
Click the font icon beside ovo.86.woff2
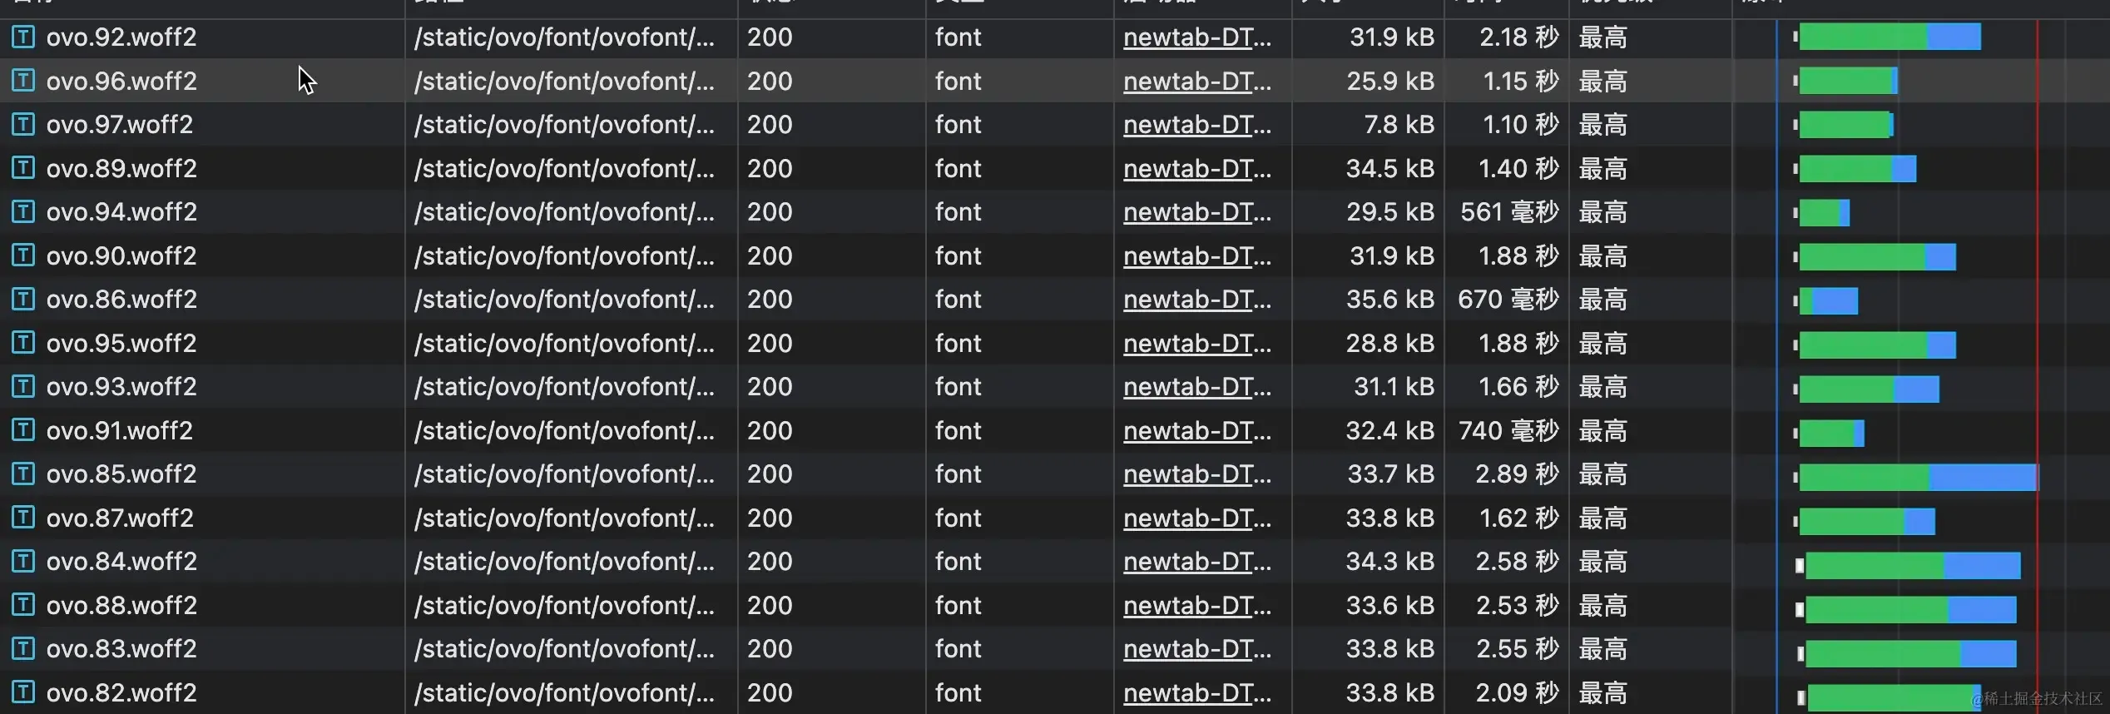[x=23, y=299]
